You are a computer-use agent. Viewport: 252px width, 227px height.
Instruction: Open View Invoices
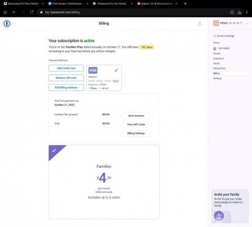(136, 116)
